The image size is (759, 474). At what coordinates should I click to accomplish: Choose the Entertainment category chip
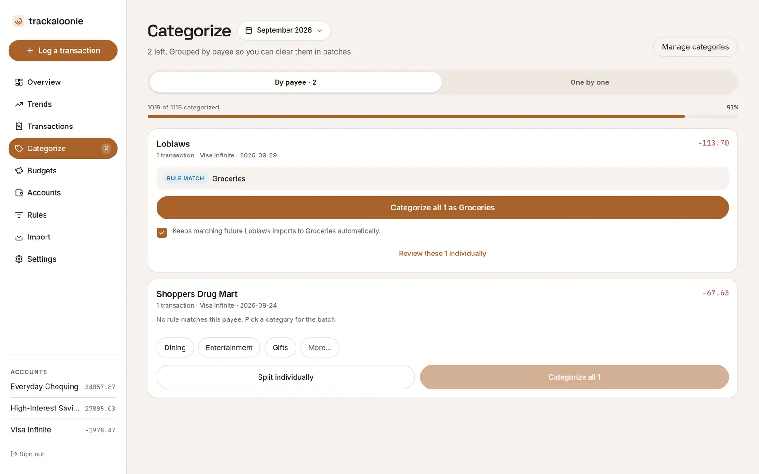pos(229,347)
